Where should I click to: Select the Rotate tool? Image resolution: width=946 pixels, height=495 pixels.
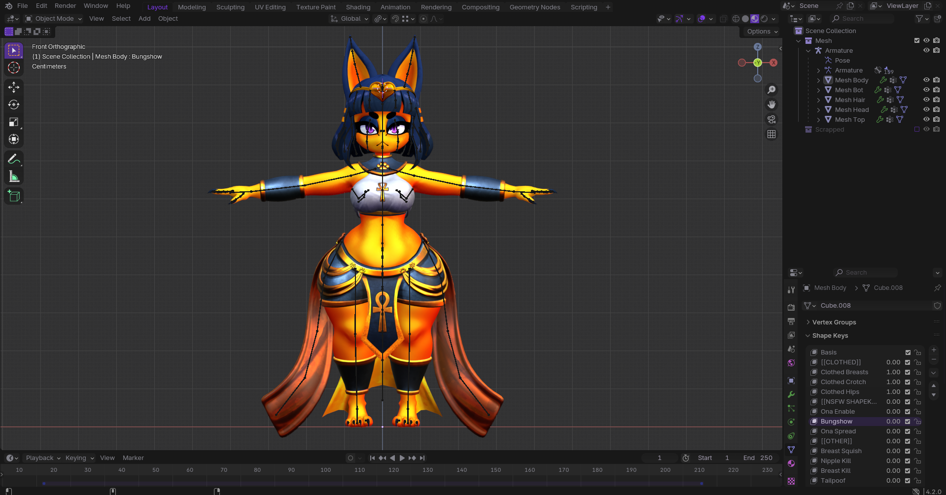coord(14,105)
